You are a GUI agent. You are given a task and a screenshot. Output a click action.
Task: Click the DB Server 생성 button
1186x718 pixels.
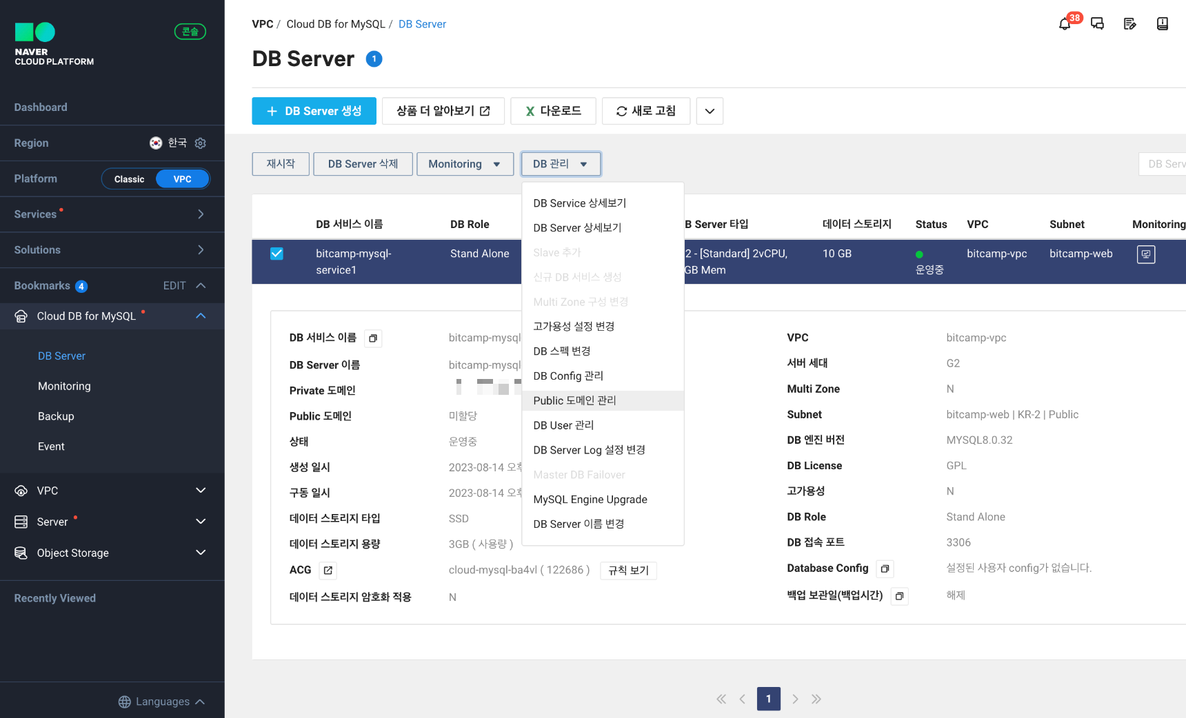coord(314,111)
